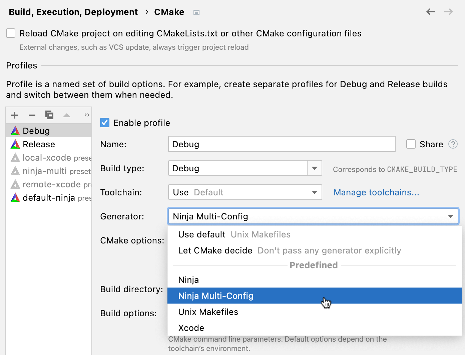465x355 pixels.
Task: Select Unix Makefiles in Predefined list
Action: [x=314, y=312]
